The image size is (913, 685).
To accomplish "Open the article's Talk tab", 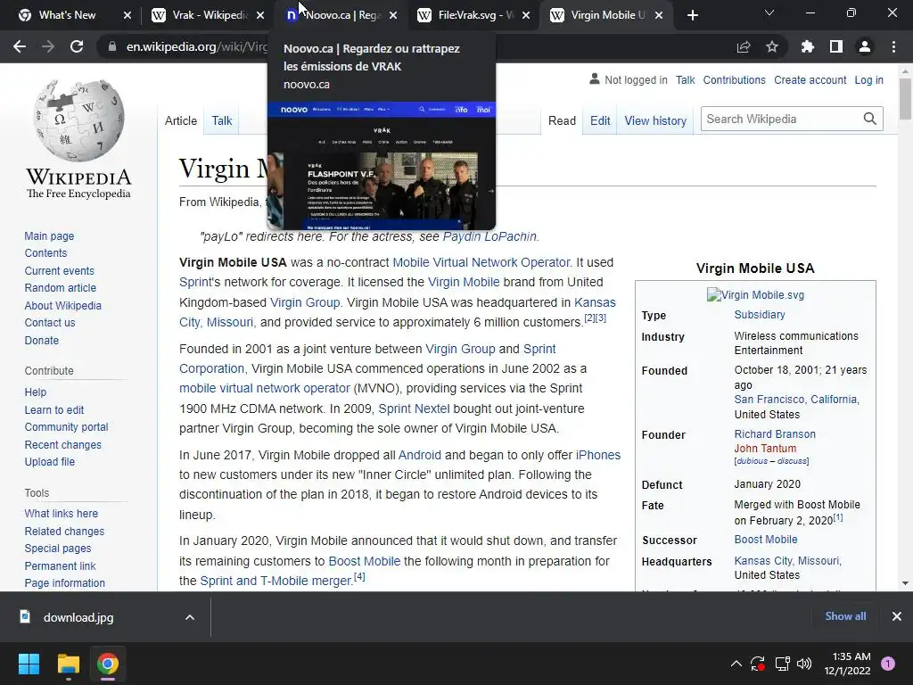I will (x=221, y=120).
